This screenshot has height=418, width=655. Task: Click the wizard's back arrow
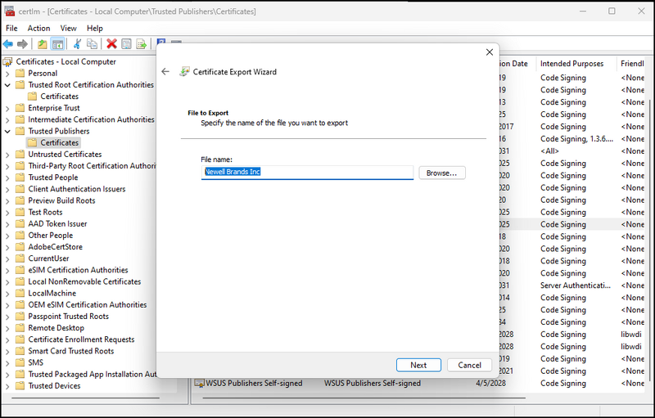coord(165,72)
